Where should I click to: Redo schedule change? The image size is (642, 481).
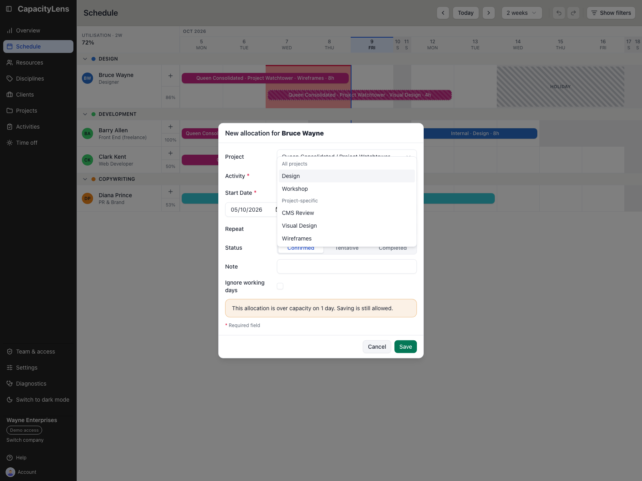(x=573, y=13)
